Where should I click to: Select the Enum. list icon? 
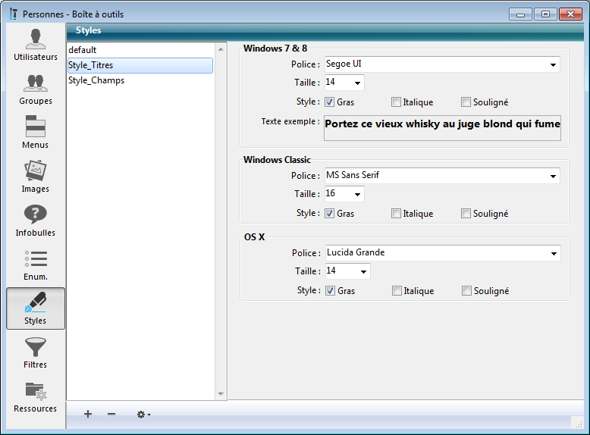click(35, 264)
